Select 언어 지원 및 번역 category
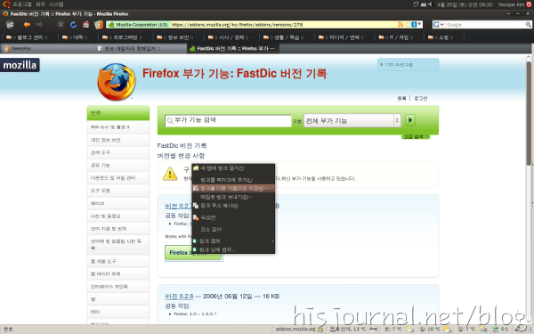 [117, 228]
